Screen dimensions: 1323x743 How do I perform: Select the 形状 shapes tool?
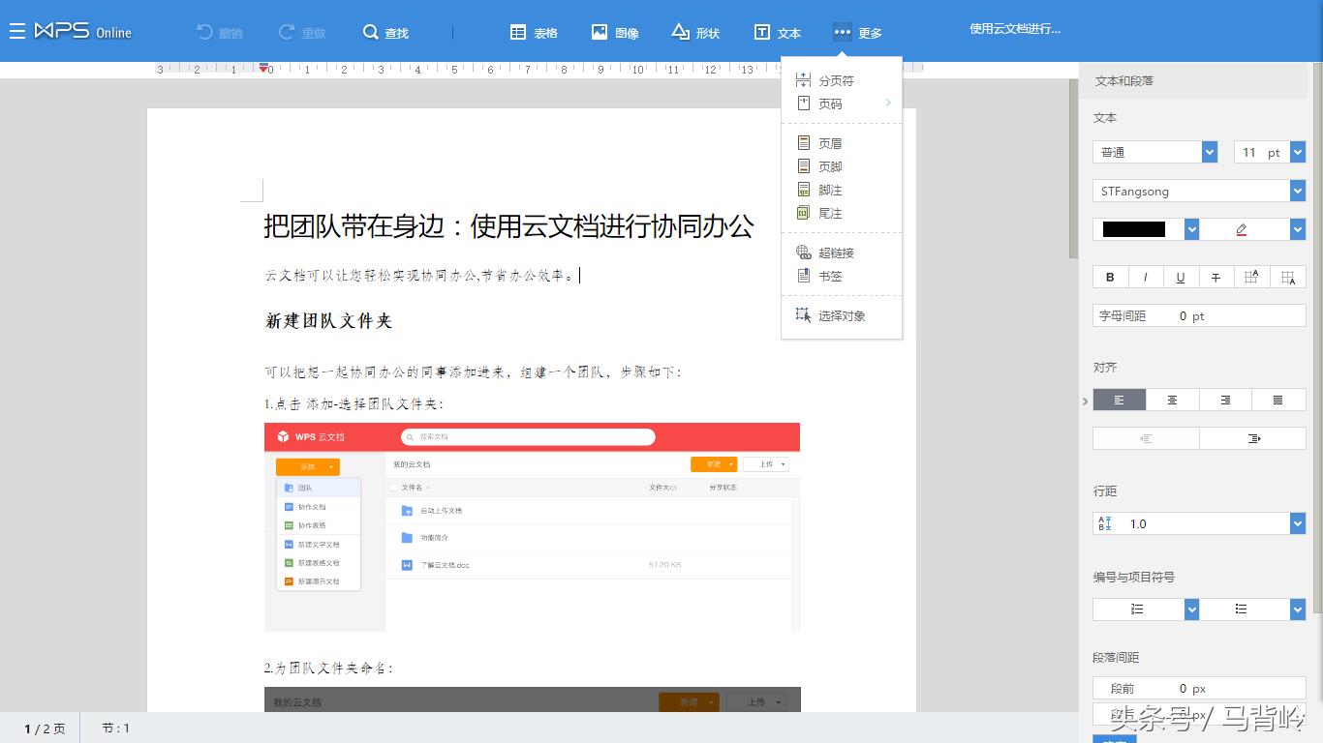click(695, 31)
